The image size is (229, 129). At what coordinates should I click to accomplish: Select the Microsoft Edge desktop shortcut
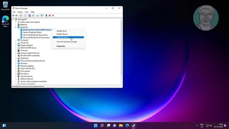[5, 21]
